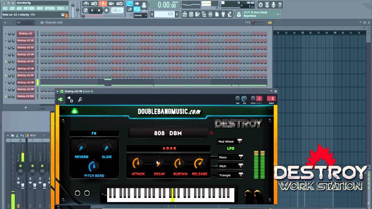The width and height of the screenshot is (372, 209).
Task: Click the plugin detailed settings gear icon
Action: [x=70, y=100]
